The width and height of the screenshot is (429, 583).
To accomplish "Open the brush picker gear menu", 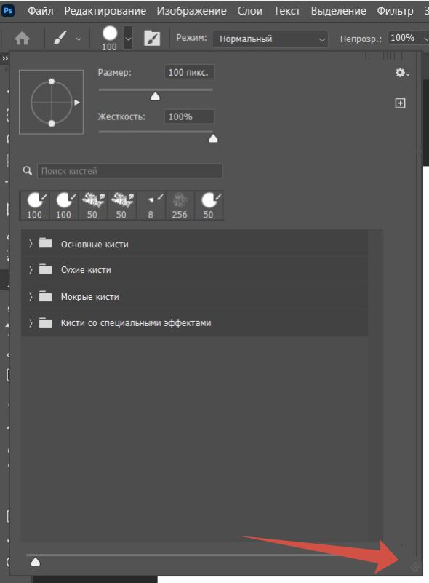I will coord(401,73).
